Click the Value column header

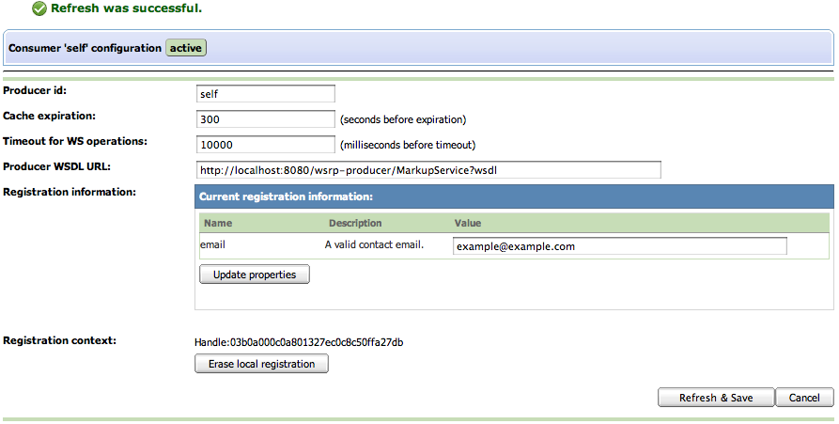click(x=467, y=224)
